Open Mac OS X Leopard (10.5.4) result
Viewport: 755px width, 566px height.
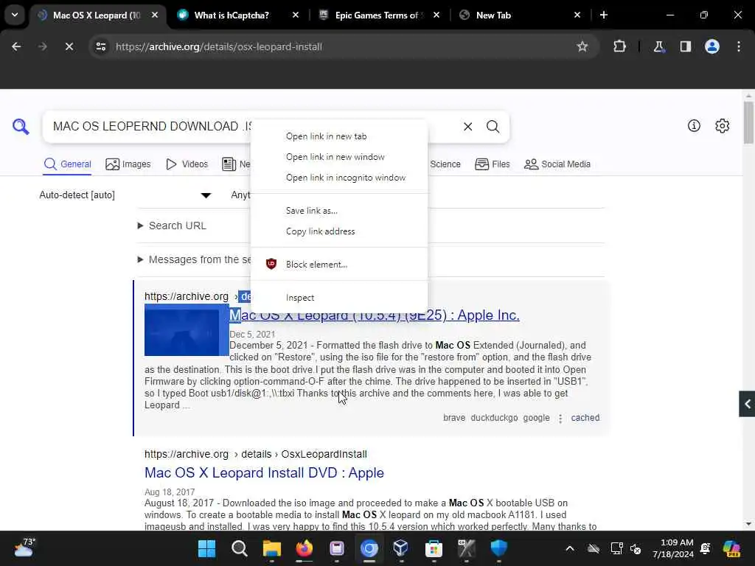(375, 315)
